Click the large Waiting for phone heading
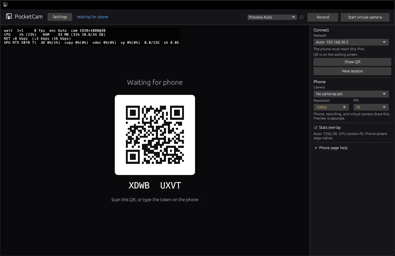 pyautogui.click(x=155, y=82)
